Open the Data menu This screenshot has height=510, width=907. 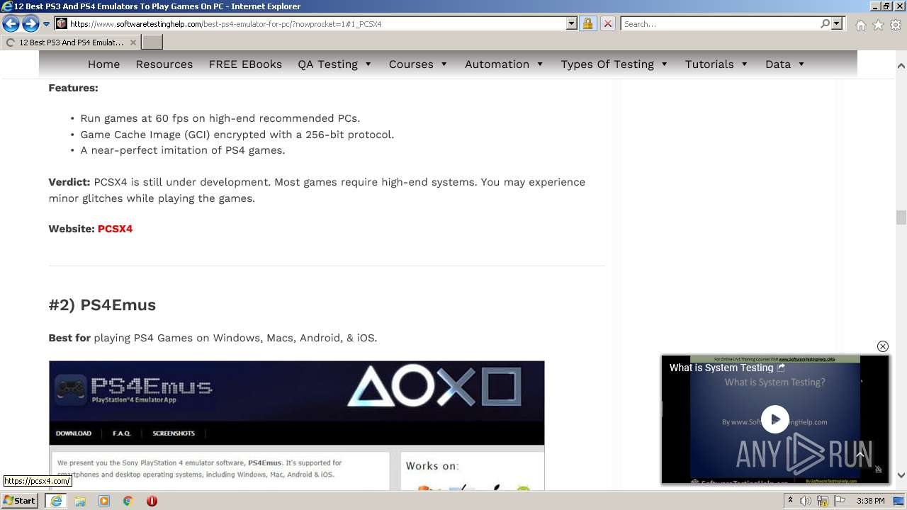pyautogui.click(x=778, y=64)
